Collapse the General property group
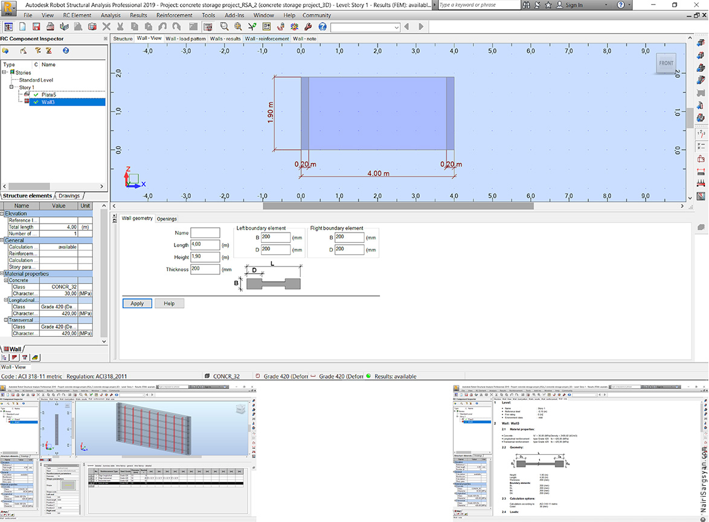Viewport: 709px width, 522px height. [x=2, y=240]
